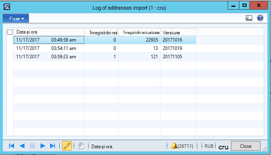Click the view layout icon
The height and width of the screenshot is (155, 271).
pyautogui.click(x=249, y=18)
